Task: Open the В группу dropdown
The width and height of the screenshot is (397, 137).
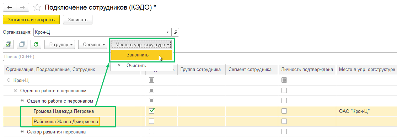Action: [x=60, y=44]
